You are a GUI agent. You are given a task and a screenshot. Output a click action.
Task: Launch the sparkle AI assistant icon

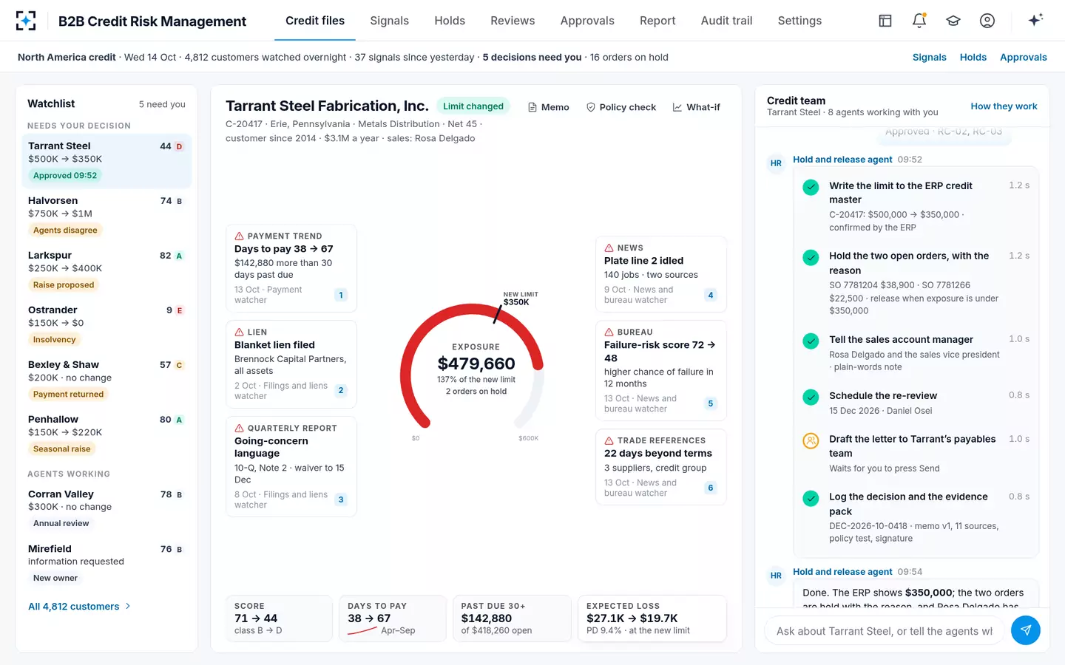(1035, 20)
